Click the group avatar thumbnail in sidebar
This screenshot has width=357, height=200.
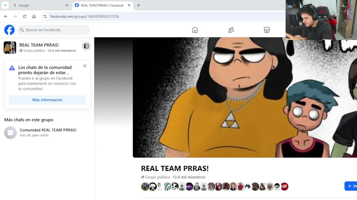(10, 47)
